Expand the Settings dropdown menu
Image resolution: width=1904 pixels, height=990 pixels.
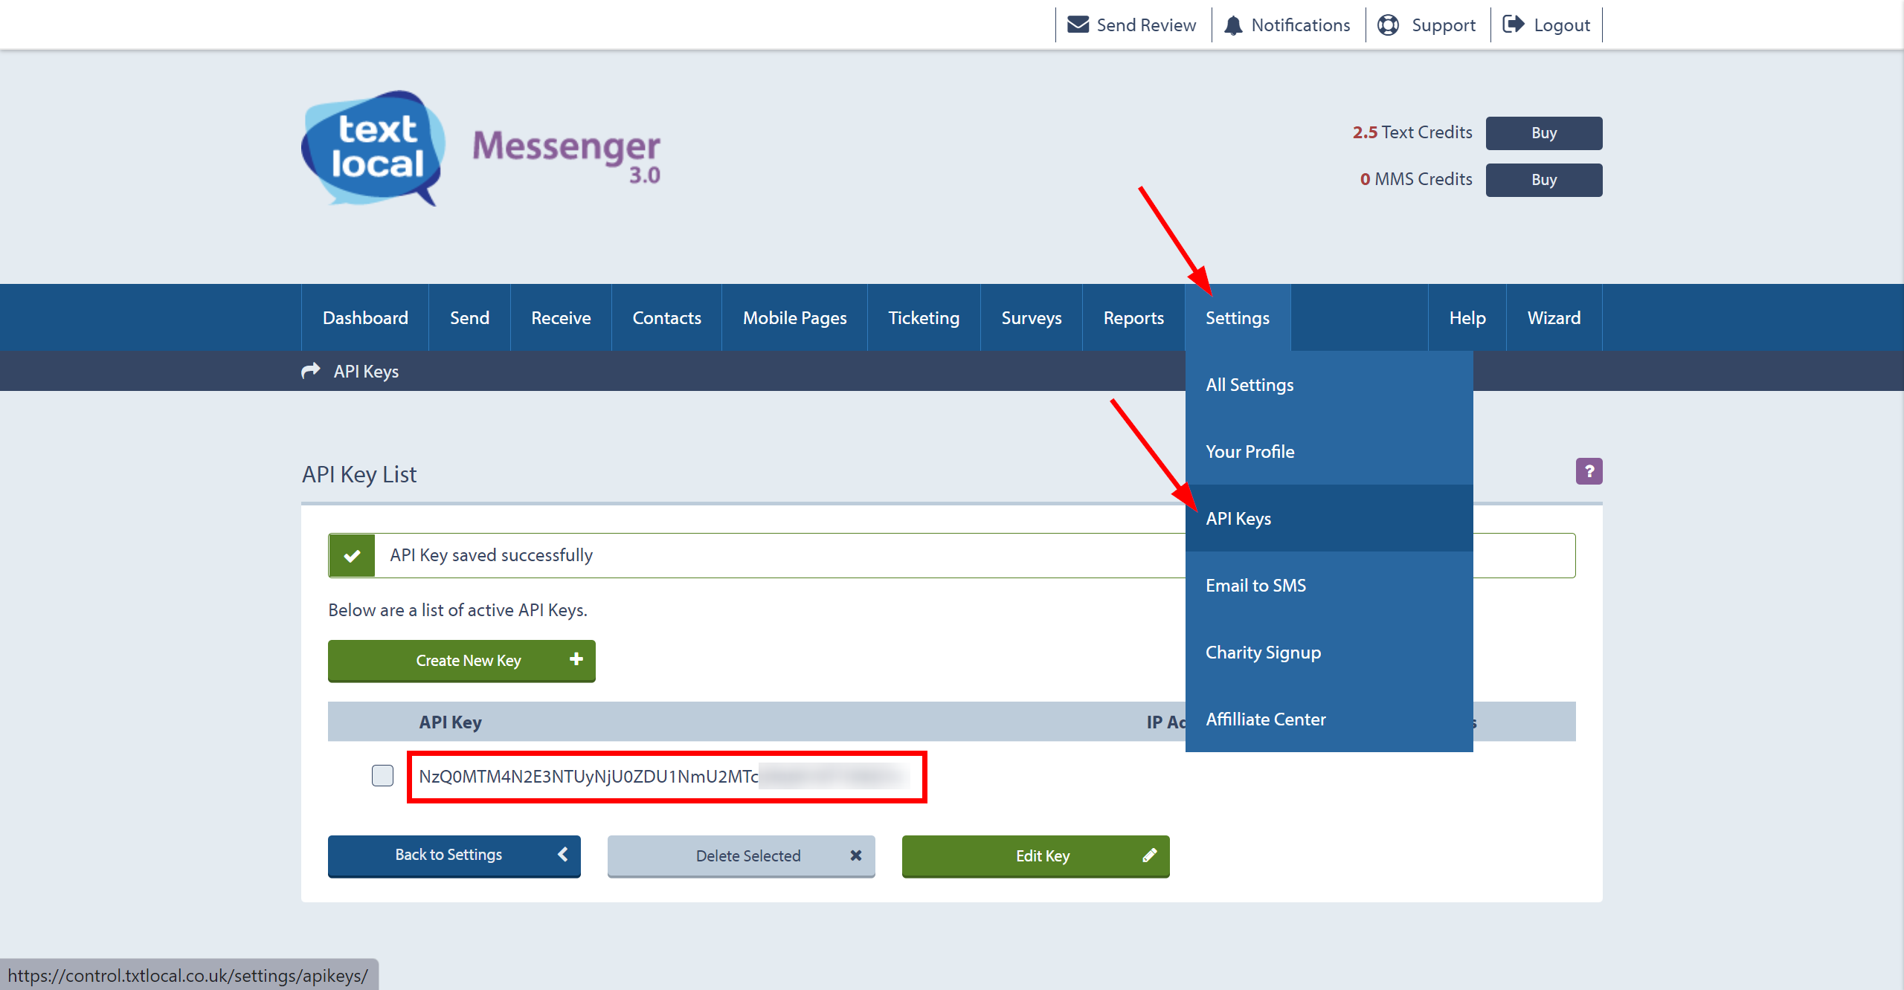point(1238,317)
